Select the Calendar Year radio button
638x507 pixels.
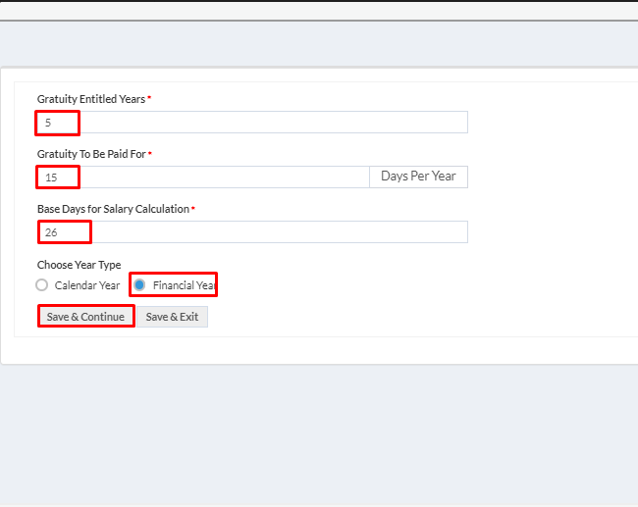(x=42, y=285)
